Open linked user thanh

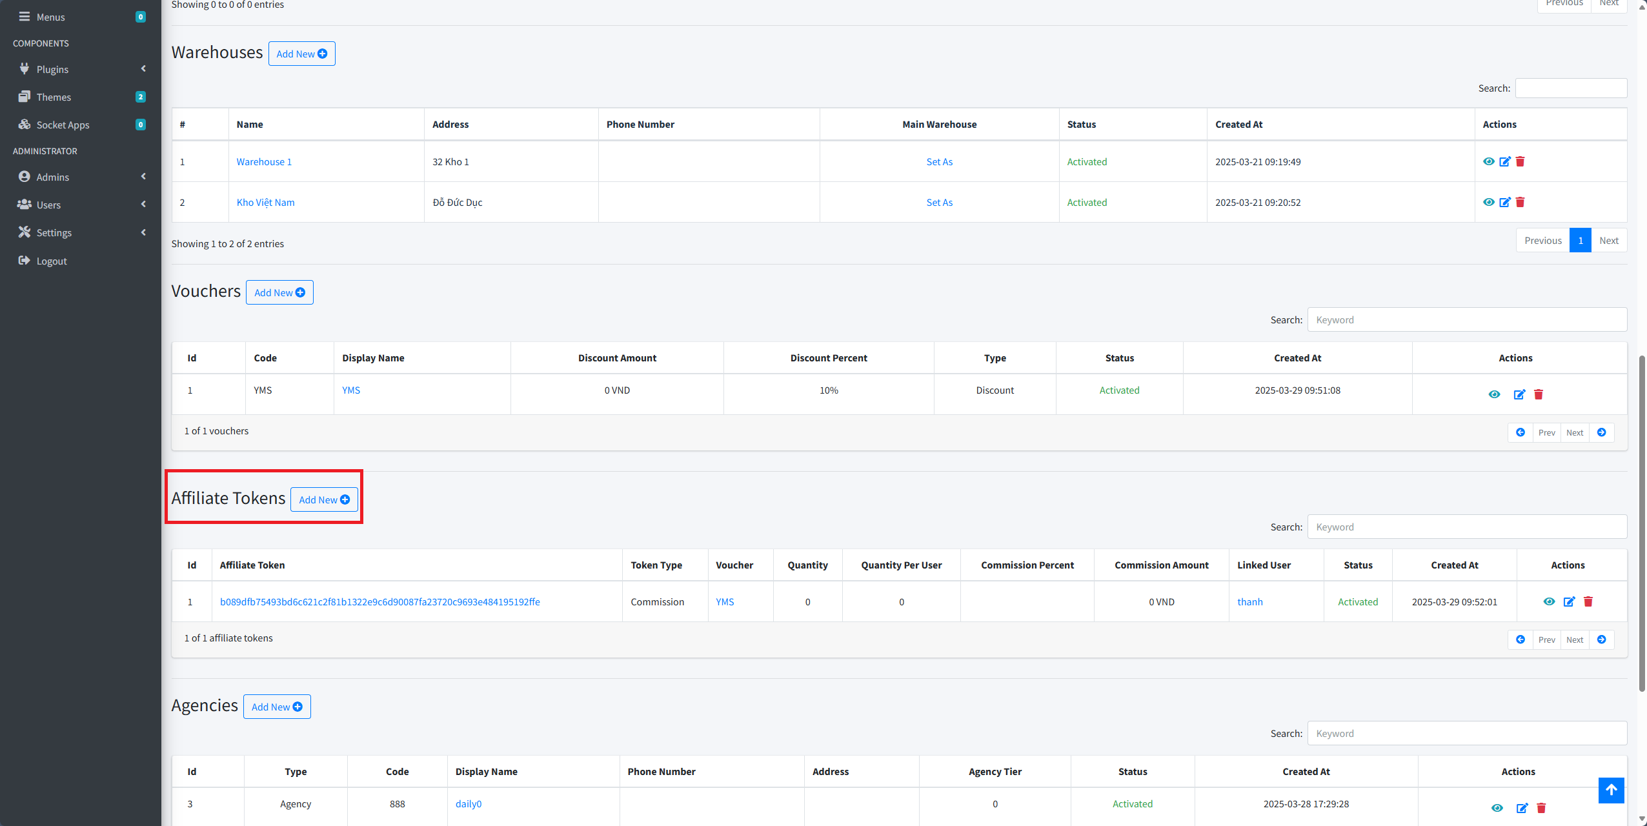pyautogui.click(x=1249, y=601)
